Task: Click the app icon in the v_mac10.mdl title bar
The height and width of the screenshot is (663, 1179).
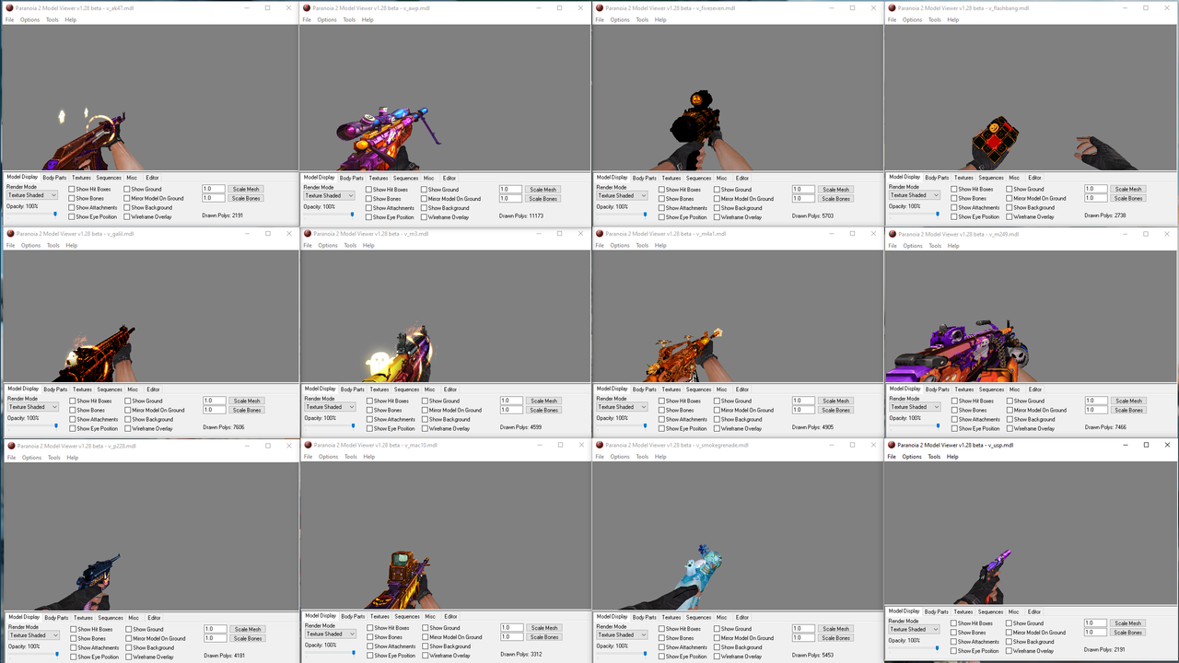Action: pos(309,445)
